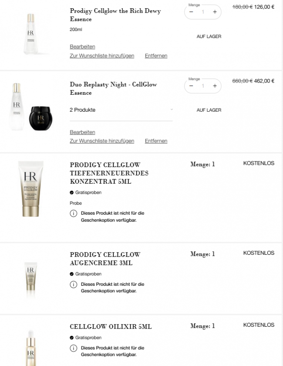
Task: Click info icon on Cellglow Oilixir sample
Action: point(74,348)
